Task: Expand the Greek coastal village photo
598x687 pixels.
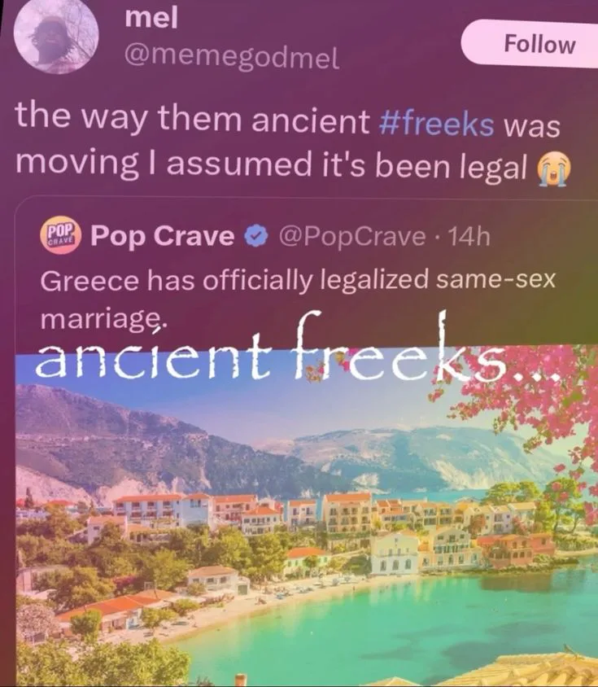Action: pos(307,517)
